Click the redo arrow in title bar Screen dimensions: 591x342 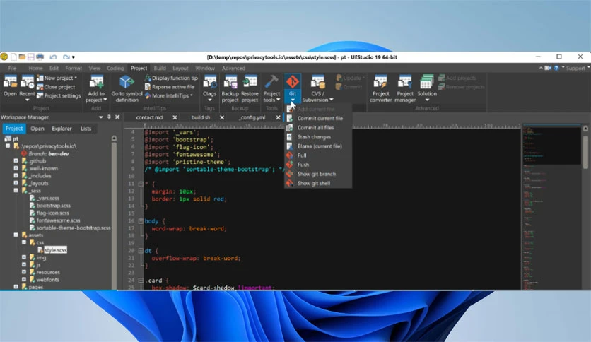tap(66, 57)
